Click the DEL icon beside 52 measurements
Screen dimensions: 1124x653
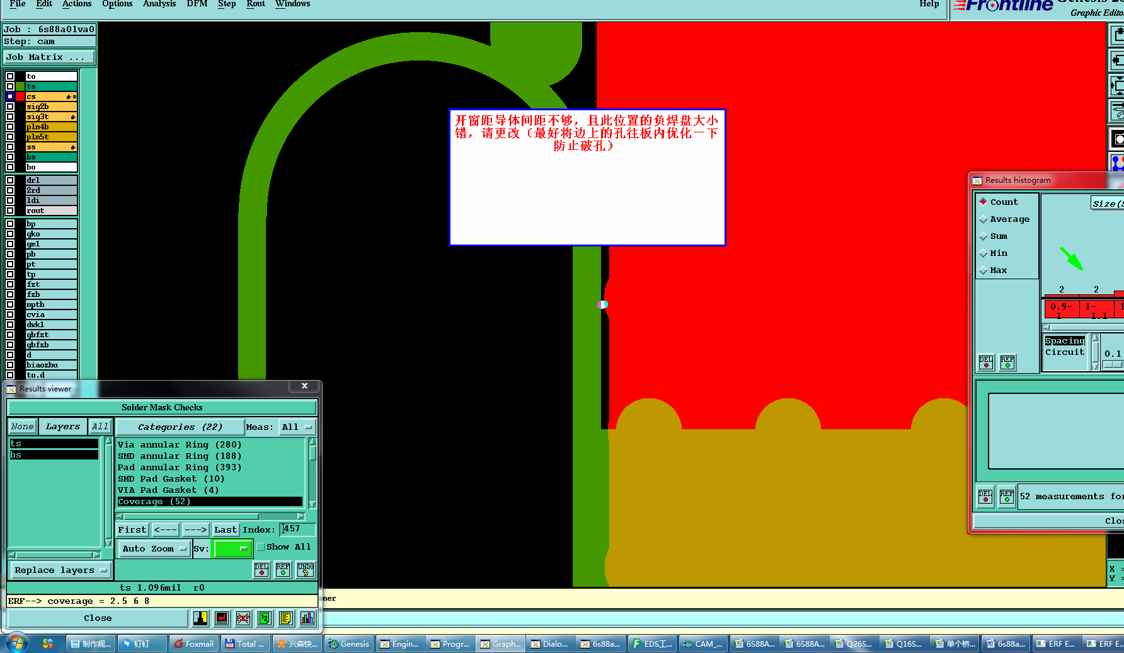985,497
